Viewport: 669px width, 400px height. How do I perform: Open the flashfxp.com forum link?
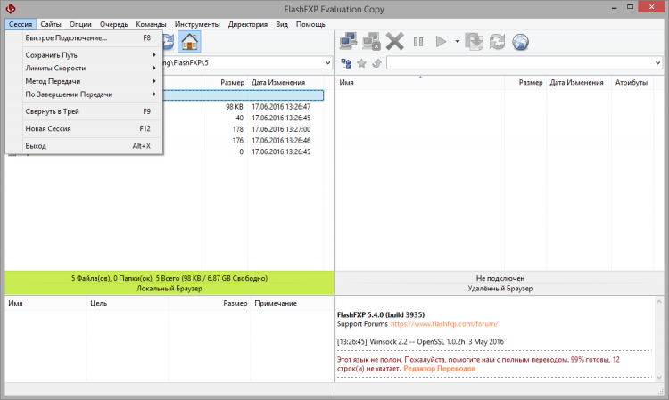pyautogui.click(x=444, y=324)
